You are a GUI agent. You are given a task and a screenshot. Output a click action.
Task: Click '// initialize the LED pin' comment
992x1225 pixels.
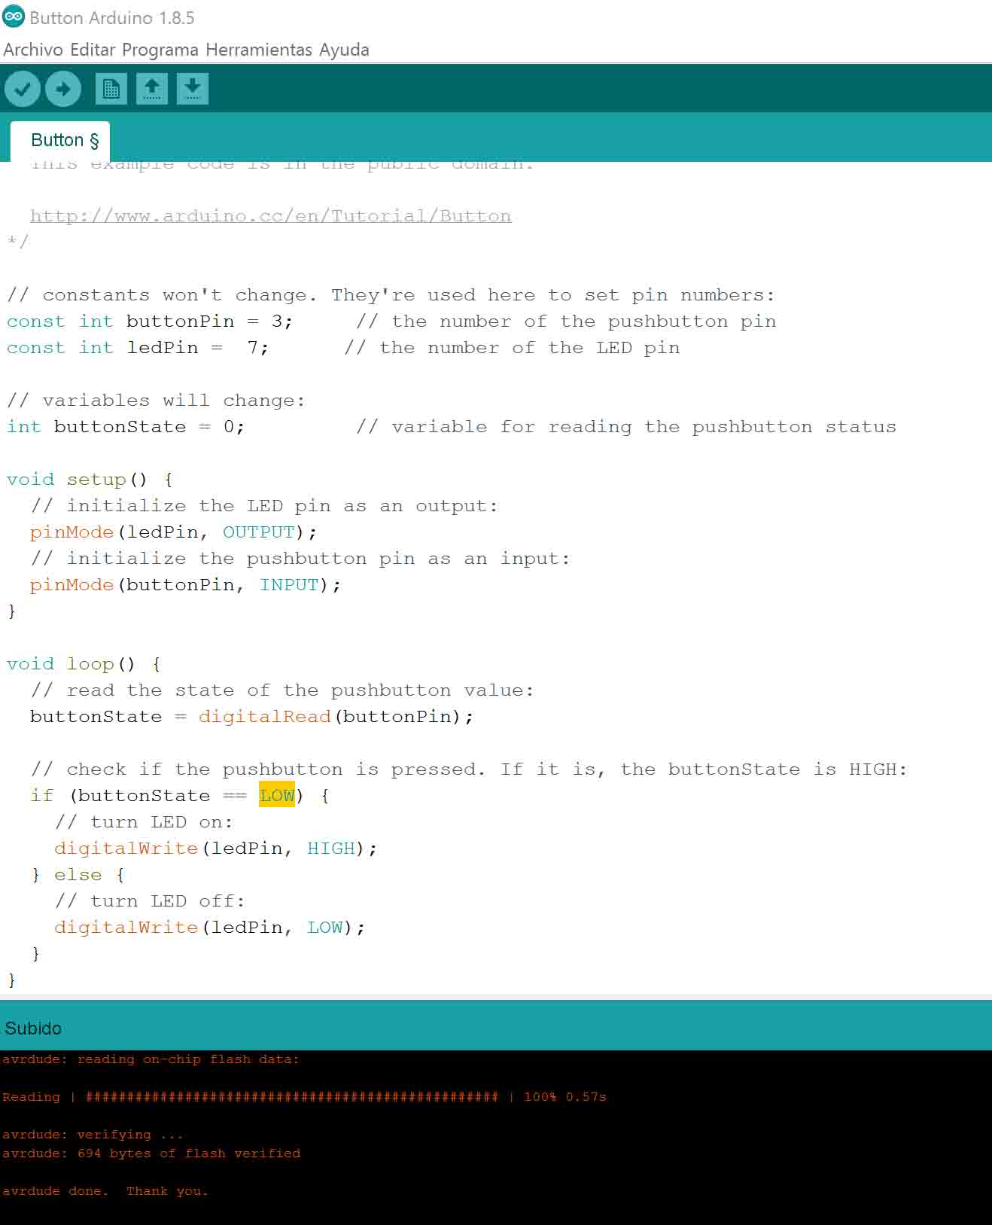point(264,506)
